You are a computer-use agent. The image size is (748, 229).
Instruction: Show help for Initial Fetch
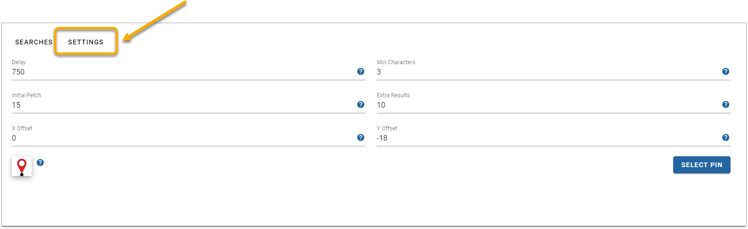click(x=361, y=105)
